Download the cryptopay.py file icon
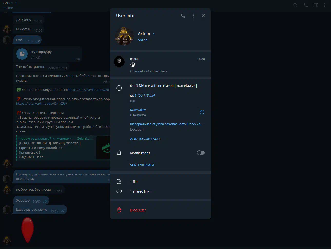 22,54
